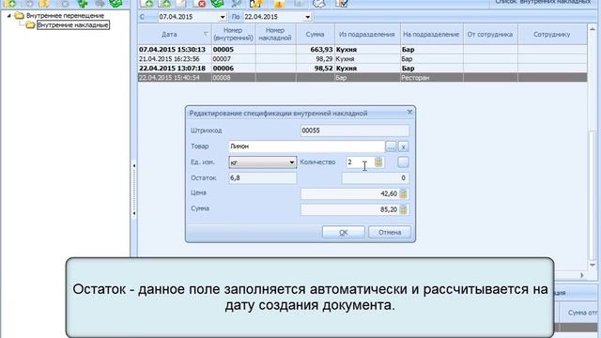Close the specification editing dialog
Viewport: 601px width, 338px height.
coord(409,112)
